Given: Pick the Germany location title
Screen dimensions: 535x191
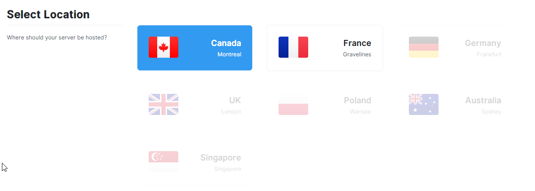Looking at the screenshot, I should pyautogui.click(x=483, y=43).
